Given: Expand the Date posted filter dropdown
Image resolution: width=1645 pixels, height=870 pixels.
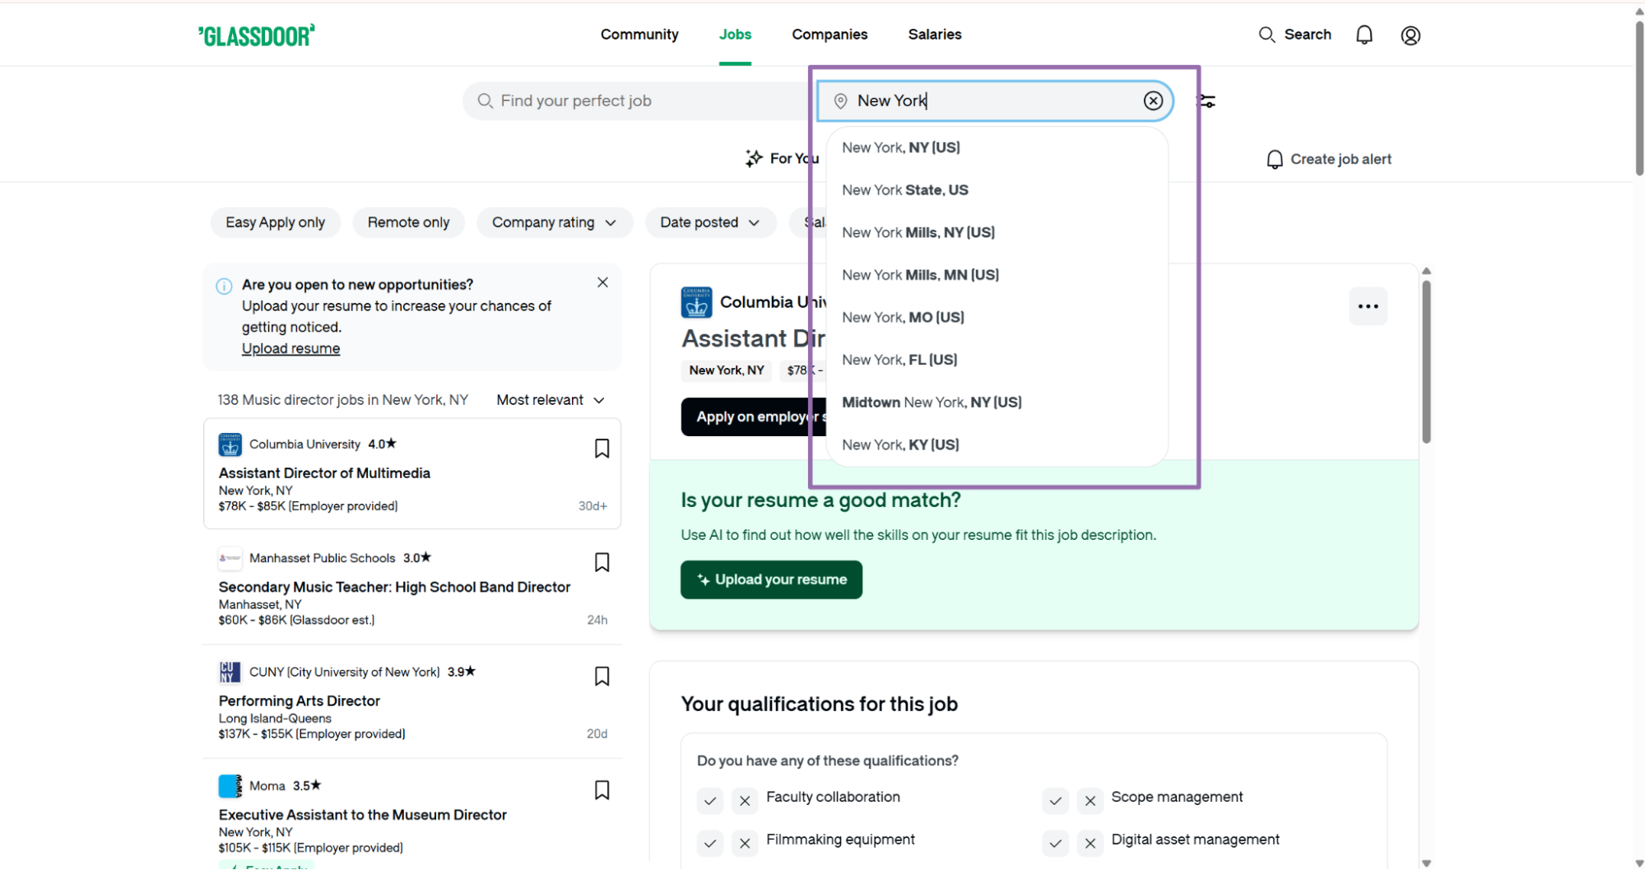Looking at the screenshot, I should pos(710,222).
